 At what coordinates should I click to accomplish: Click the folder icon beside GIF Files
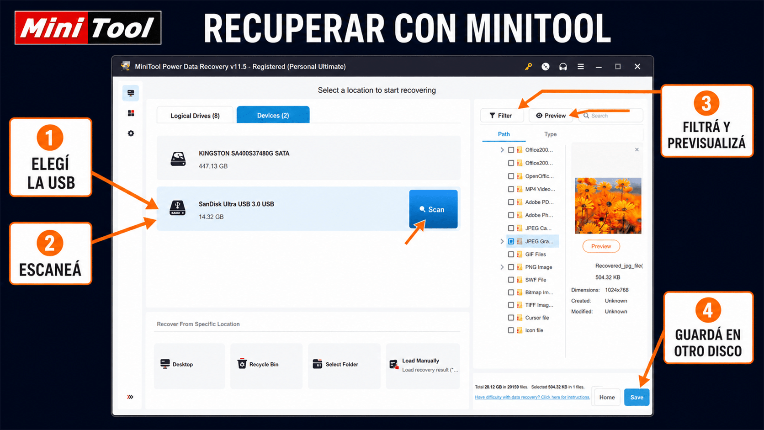point(520,254)
